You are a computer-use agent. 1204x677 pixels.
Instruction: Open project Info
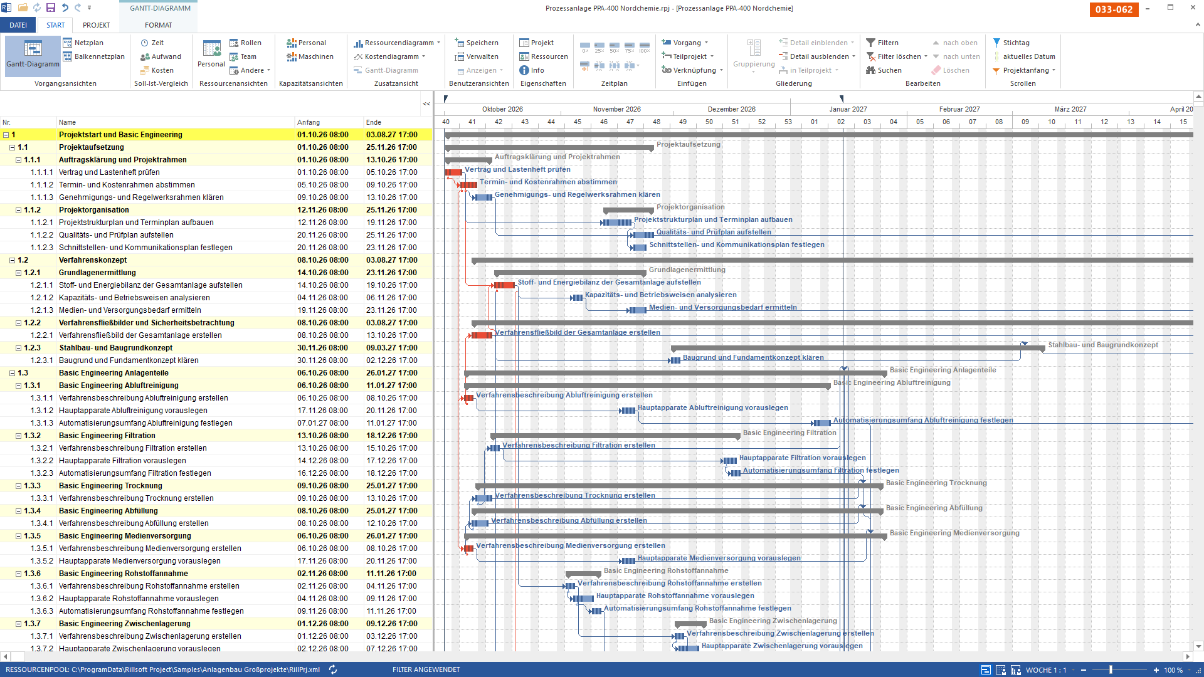[531, 70]
